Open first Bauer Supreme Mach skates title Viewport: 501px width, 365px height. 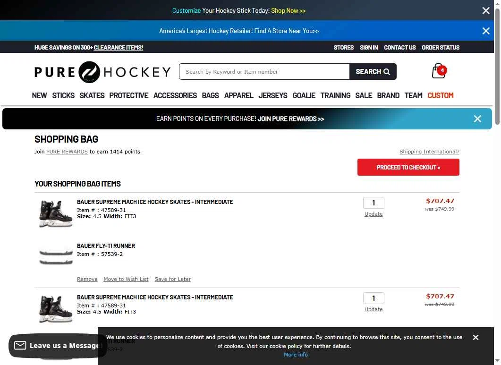tap(155, 202)
